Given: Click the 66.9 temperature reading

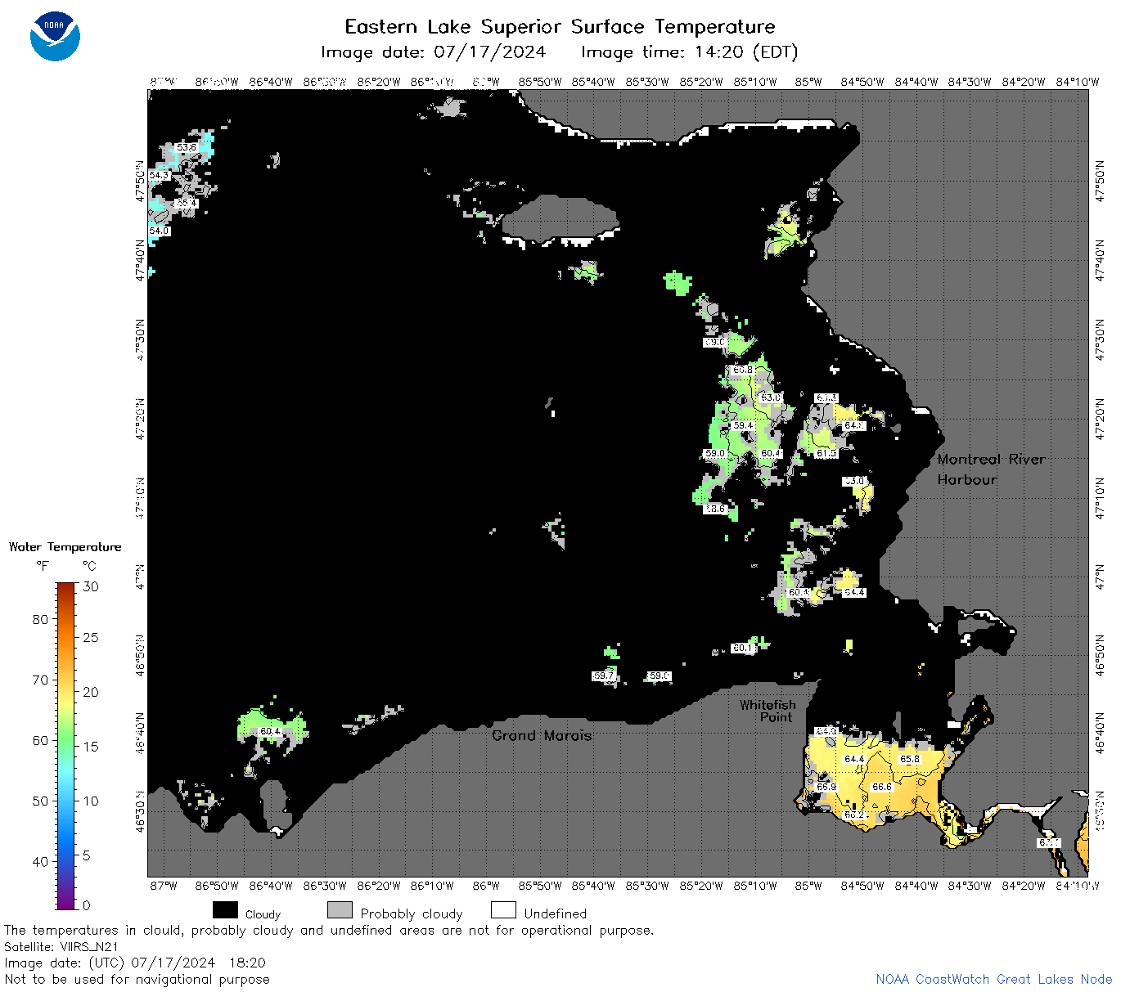Looking at the screenshot, I should (x=826, y=787).
